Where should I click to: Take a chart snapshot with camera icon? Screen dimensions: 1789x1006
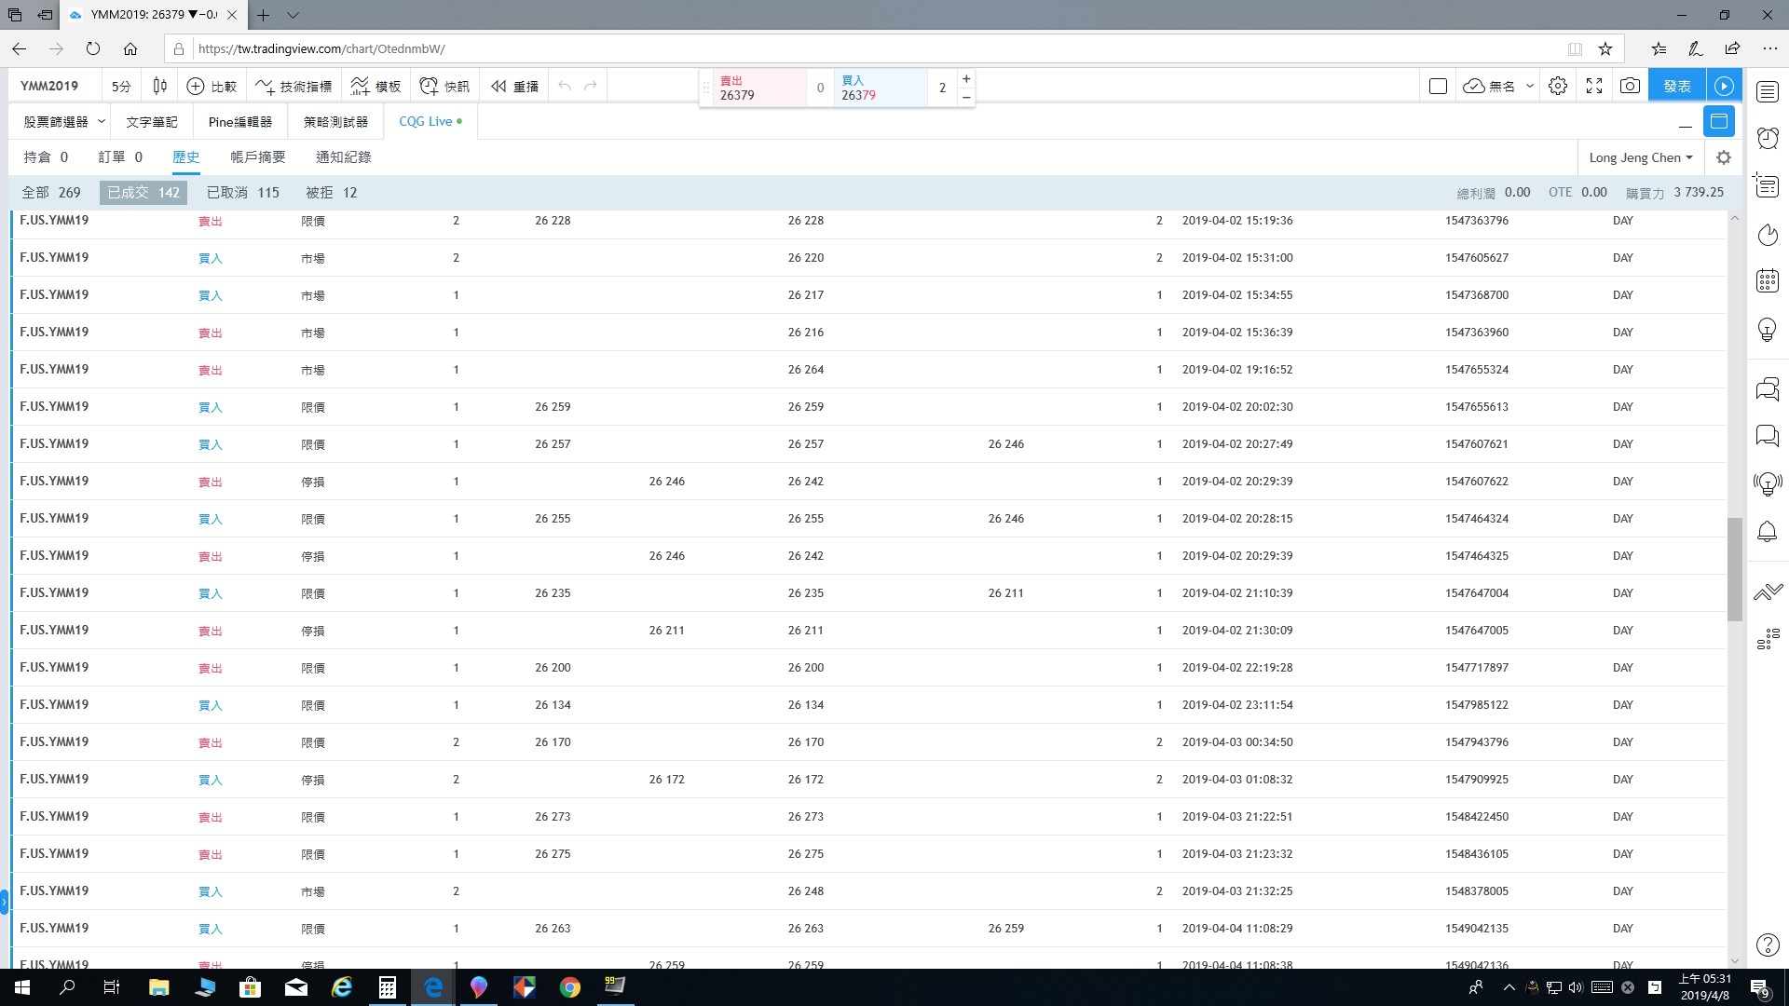[x=1630, y=86]
